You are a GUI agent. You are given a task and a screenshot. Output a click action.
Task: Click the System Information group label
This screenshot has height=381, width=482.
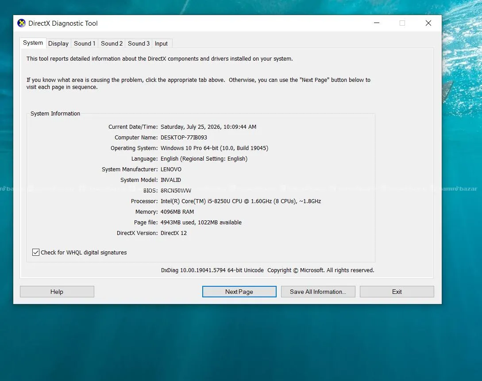55,113
